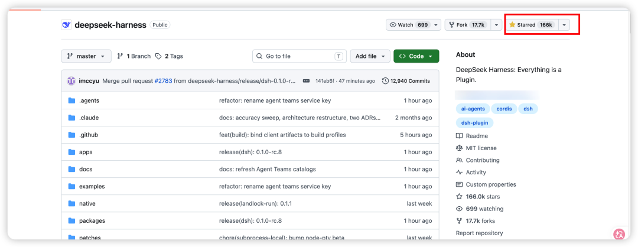Image resolution: width=638 pixels, height=247 pixels.
Task: Click the translate icon at bottom right
Action: point(619,234)
